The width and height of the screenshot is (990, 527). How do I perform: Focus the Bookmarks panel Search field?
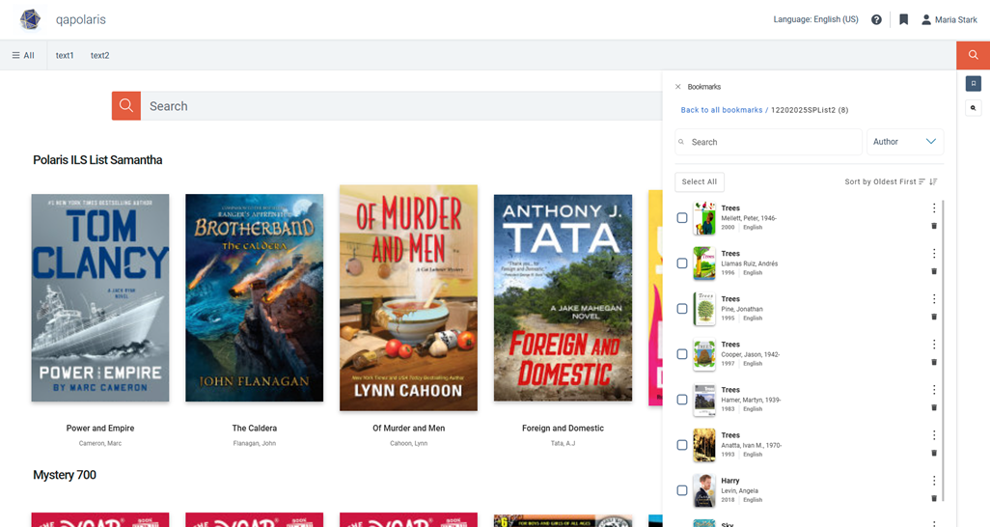pyautogui.click(x=768, y=142)
